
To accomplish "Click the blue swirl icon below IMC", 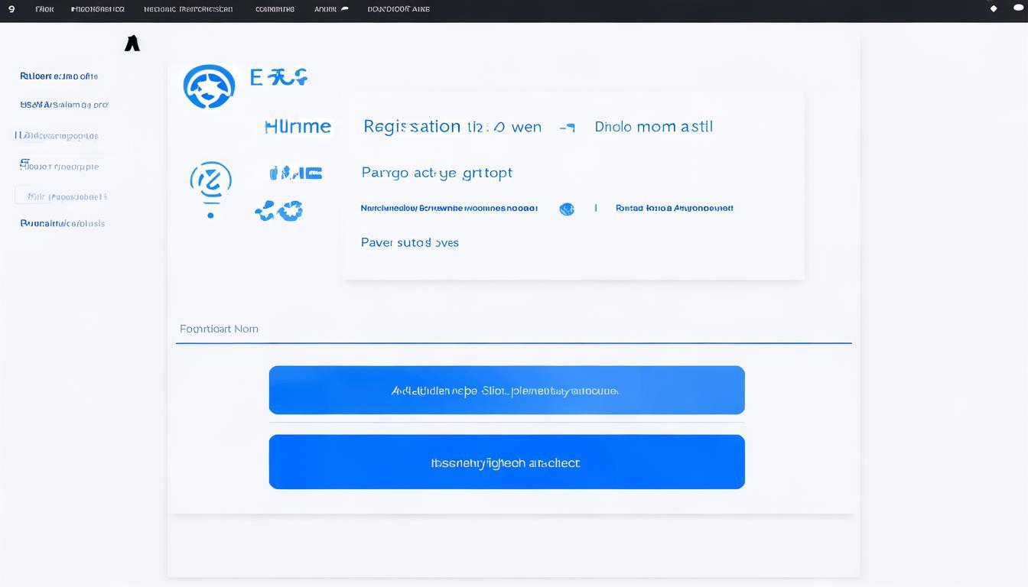I will point(280,211).
